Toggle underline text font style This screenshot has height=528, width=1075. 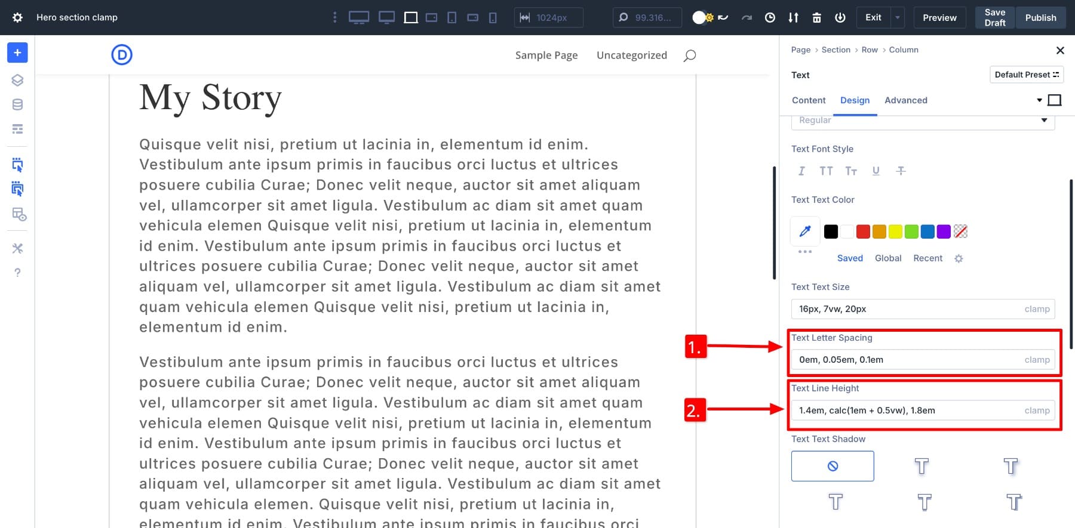pos(876,171)
